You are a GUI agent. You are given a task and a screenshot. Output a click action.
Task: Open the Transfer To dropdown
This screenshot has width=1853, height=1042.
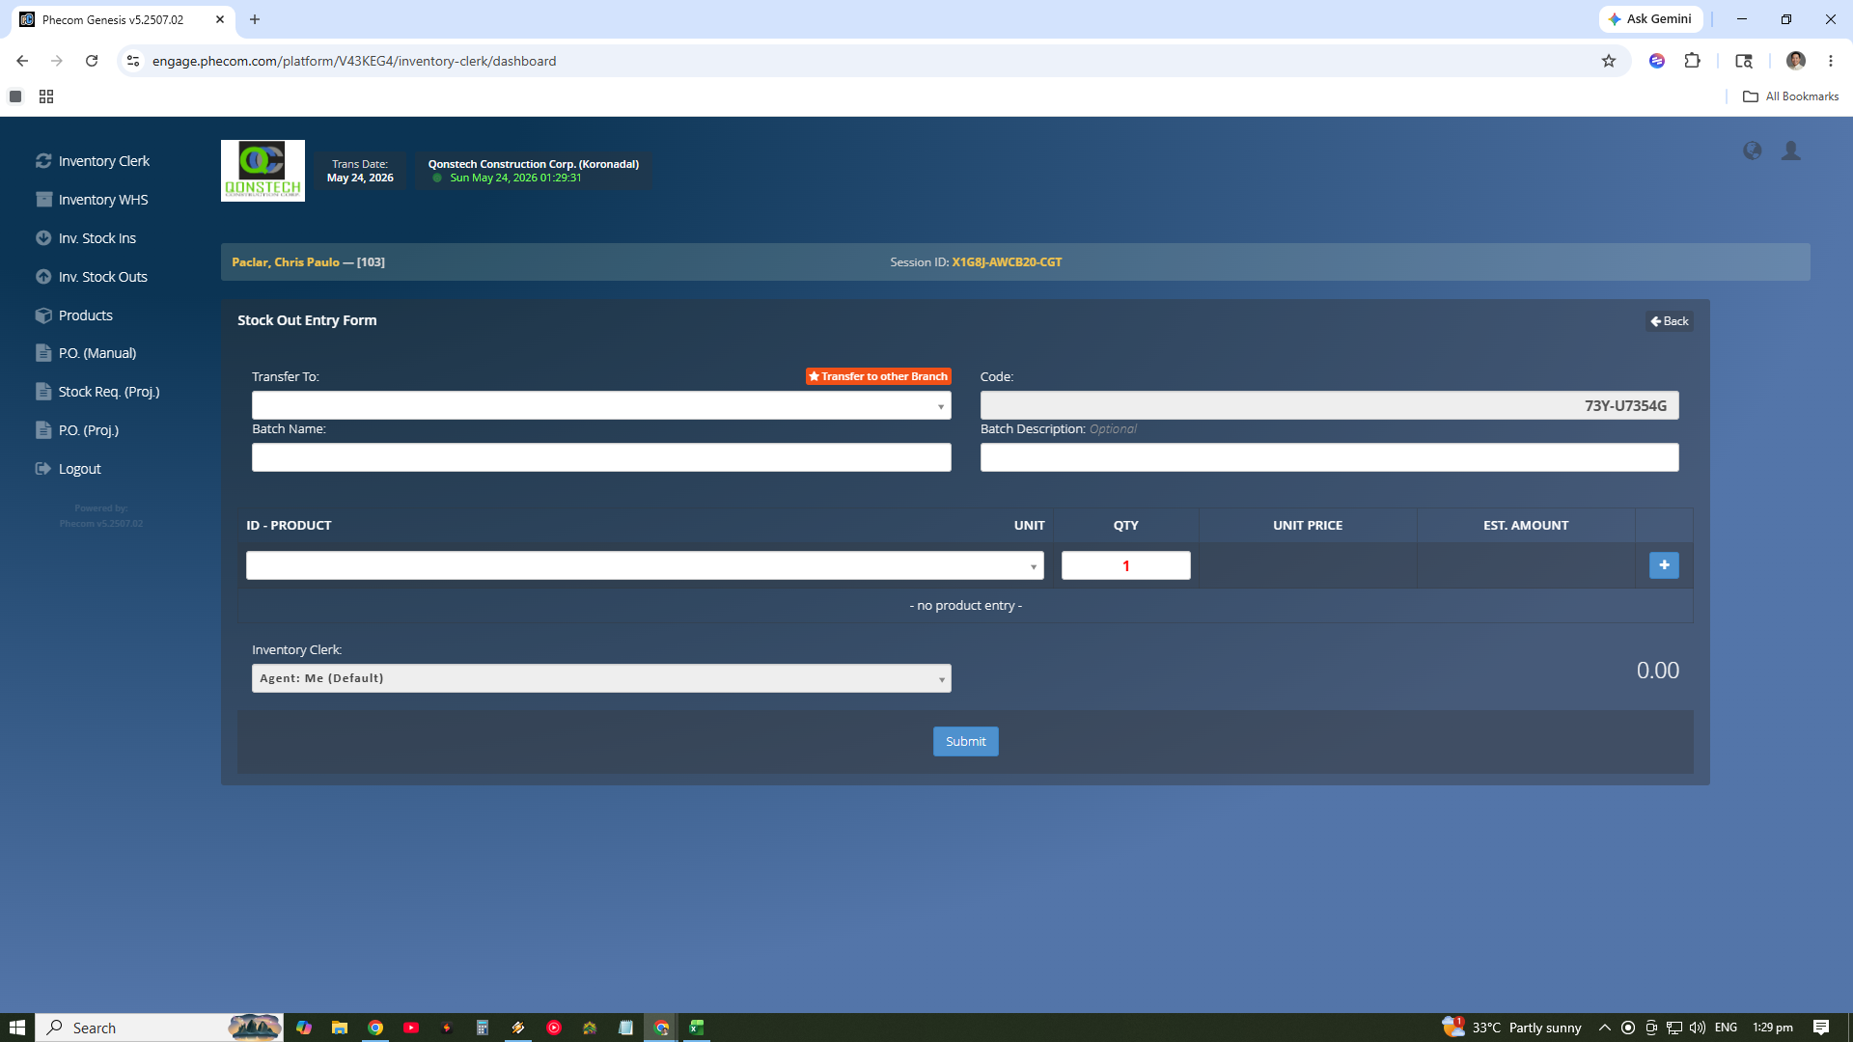(601, 405)
